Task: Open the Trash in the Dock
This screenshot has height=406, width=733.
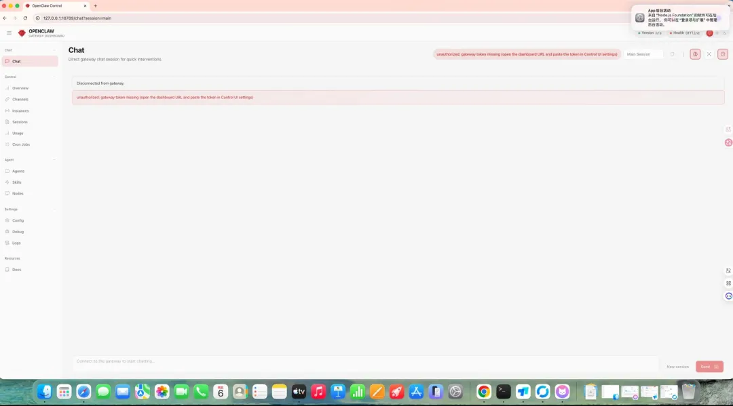Action: (x=689, y=392)
